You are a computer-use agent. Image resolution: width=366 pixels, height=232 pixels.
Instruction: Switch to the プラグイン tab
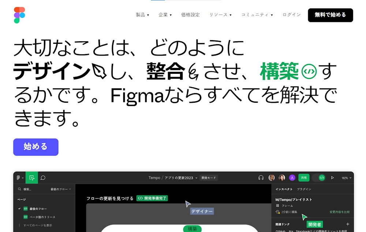pyautogui.click(x=304, y=189)
